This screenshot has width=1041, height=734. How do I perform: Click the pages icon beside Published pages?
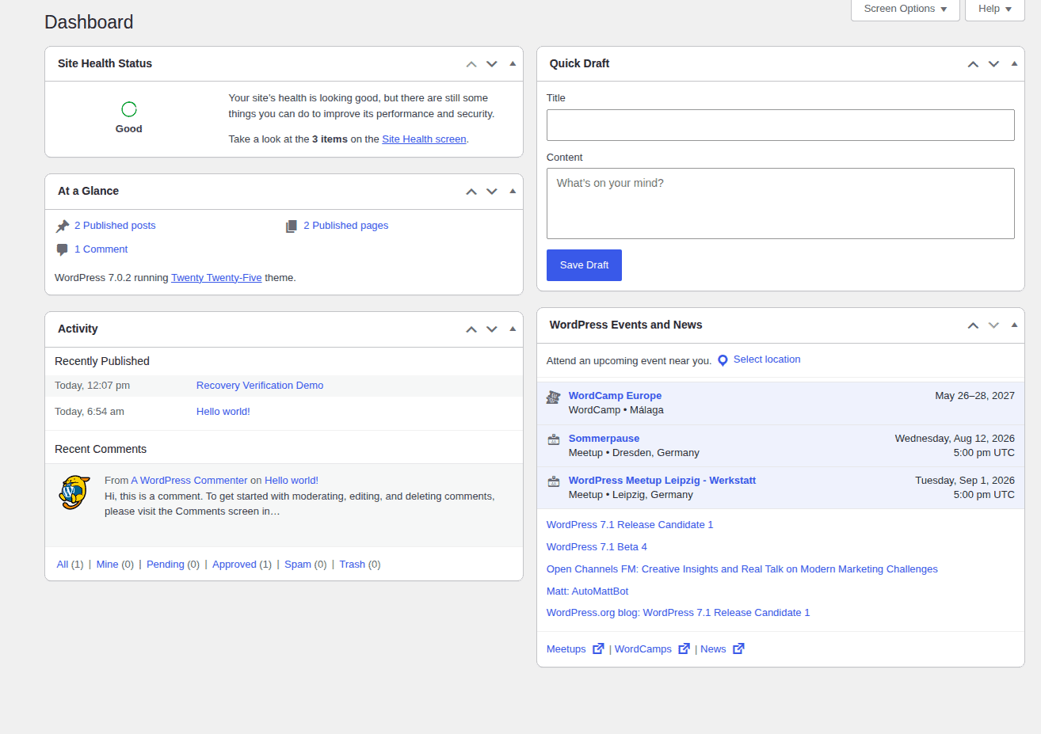coord(292,226)
